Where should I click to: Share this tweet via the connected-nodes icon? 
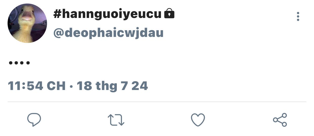point(280,120)
